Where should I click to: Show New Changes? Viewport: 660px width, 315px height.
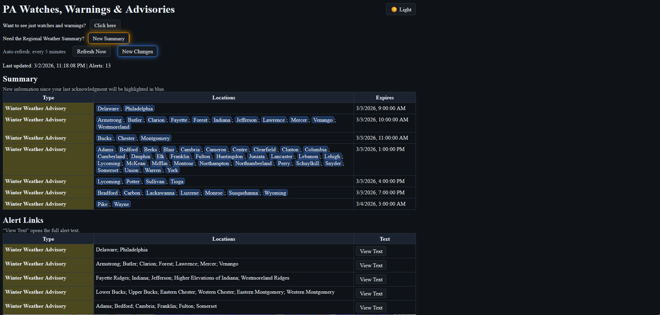(137, 52)
